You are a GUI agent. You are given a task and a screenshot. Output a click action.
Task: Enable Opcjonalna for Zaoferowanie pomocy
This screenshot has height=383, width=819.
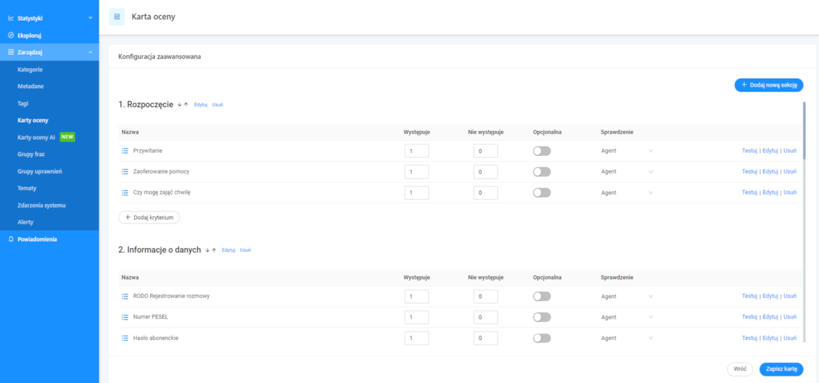(542, 171)
